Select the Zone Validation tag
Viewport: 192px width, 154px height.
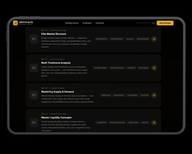coord(132,95)
